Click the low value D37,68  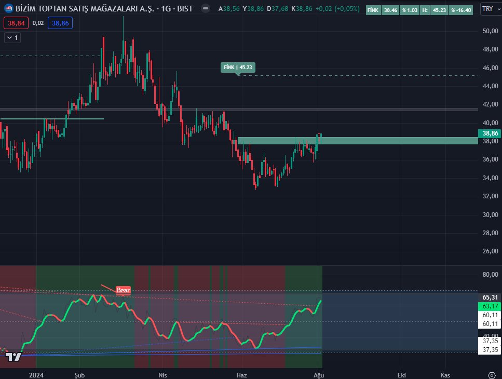(278, 9)
